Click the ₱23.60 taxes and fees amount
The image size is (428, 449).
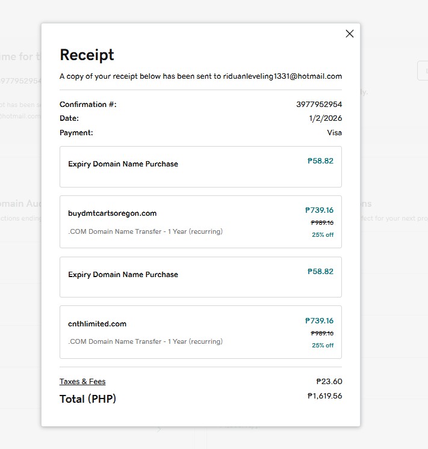(x=329, y=382)
